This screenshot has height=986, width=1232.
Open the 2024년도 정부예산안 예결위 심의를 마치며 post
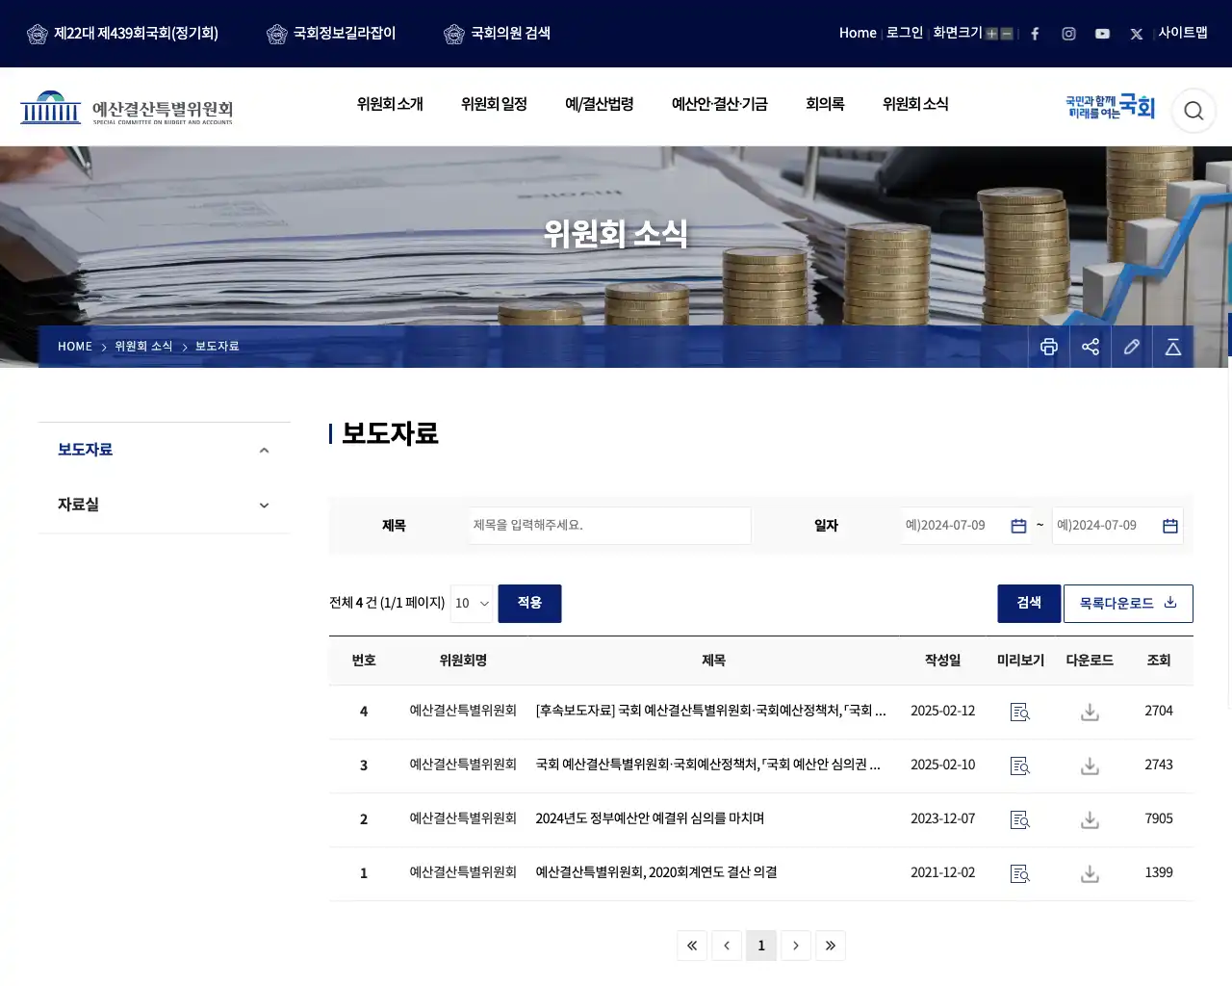tap(650, 818)
